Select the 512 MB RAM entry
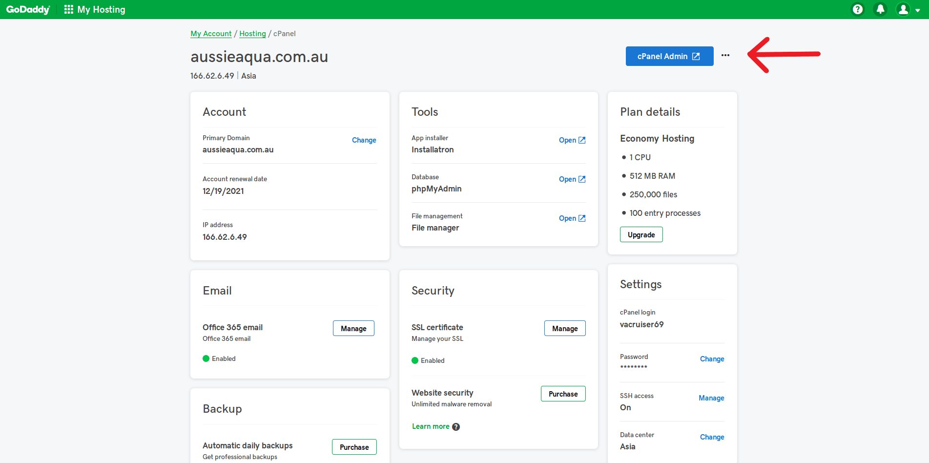The image size is (929, 463). [x=652, y=176]
